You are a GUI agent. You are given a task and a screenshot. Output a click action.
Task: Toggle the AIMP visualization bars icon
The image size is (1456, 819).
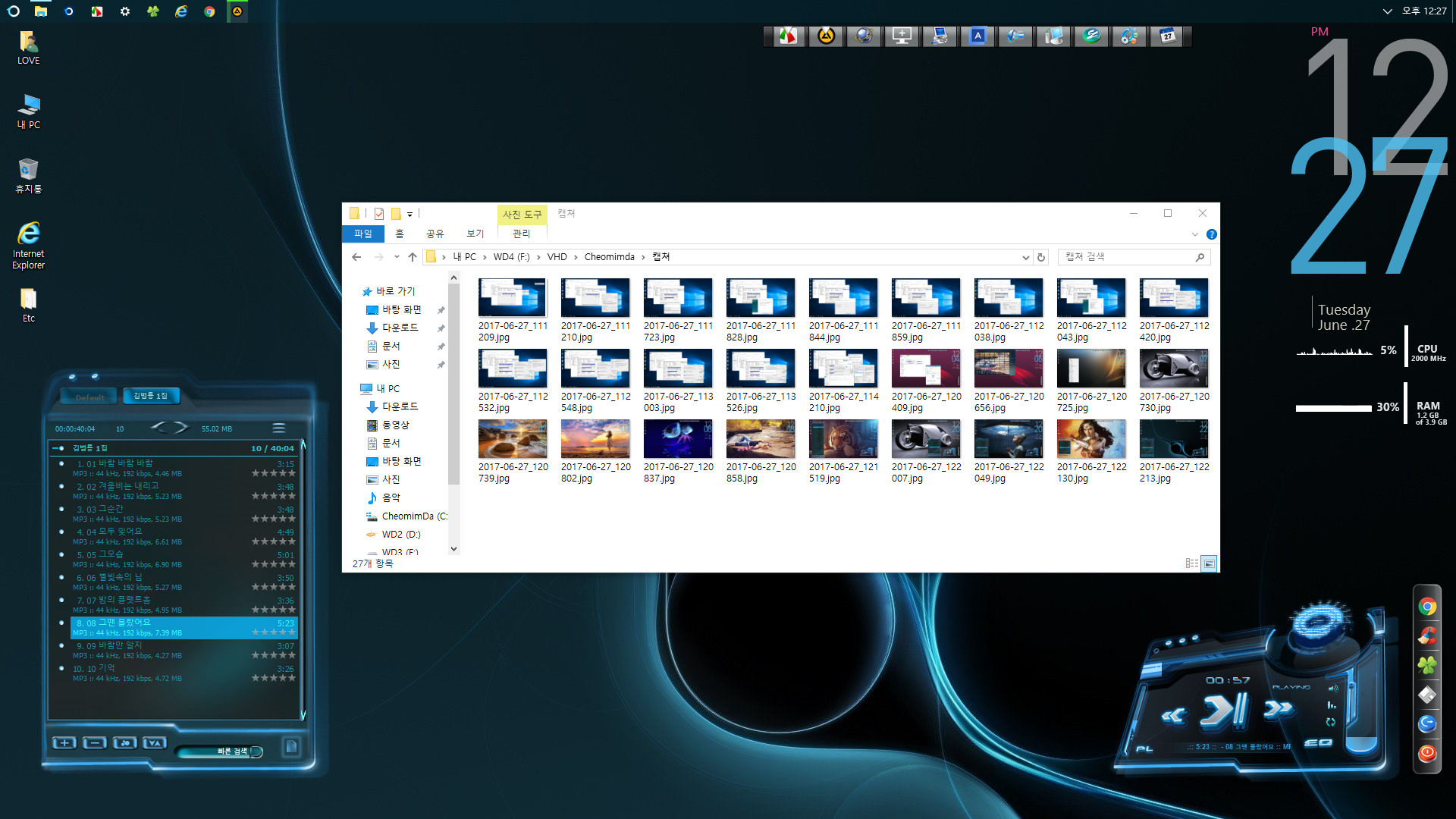pyautogui.click(x=1332, y=705)
